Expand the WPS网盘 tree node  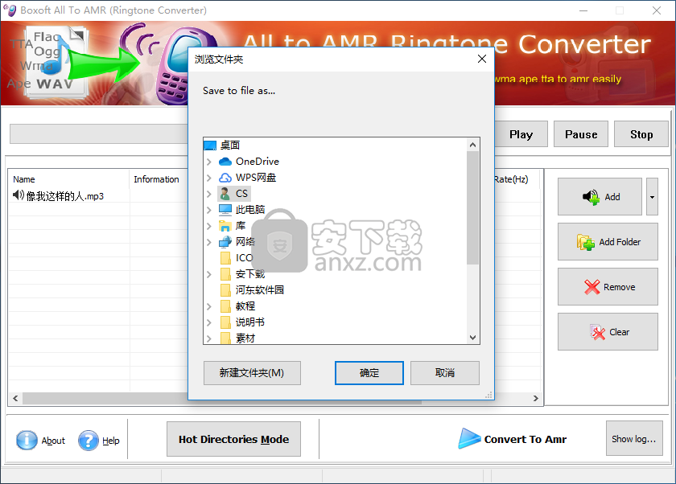coord(209,178)
